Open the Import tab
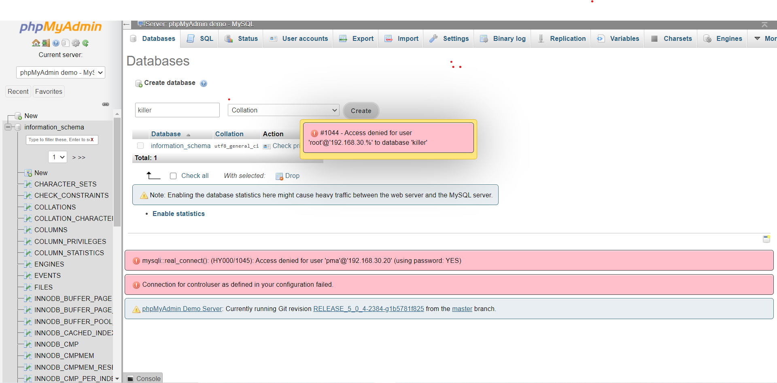The height and width of the screenshot is (383, 777). point(401,38)
